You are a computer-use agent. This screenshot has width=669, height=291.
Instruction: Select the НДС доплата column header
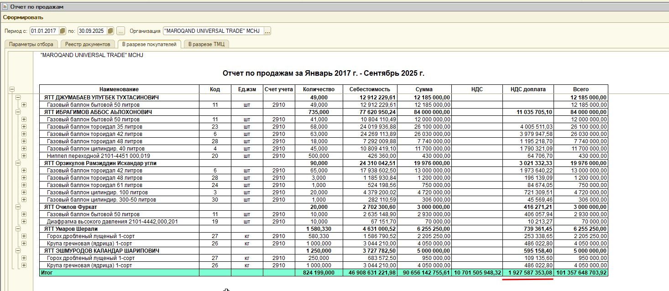(528, 89)
